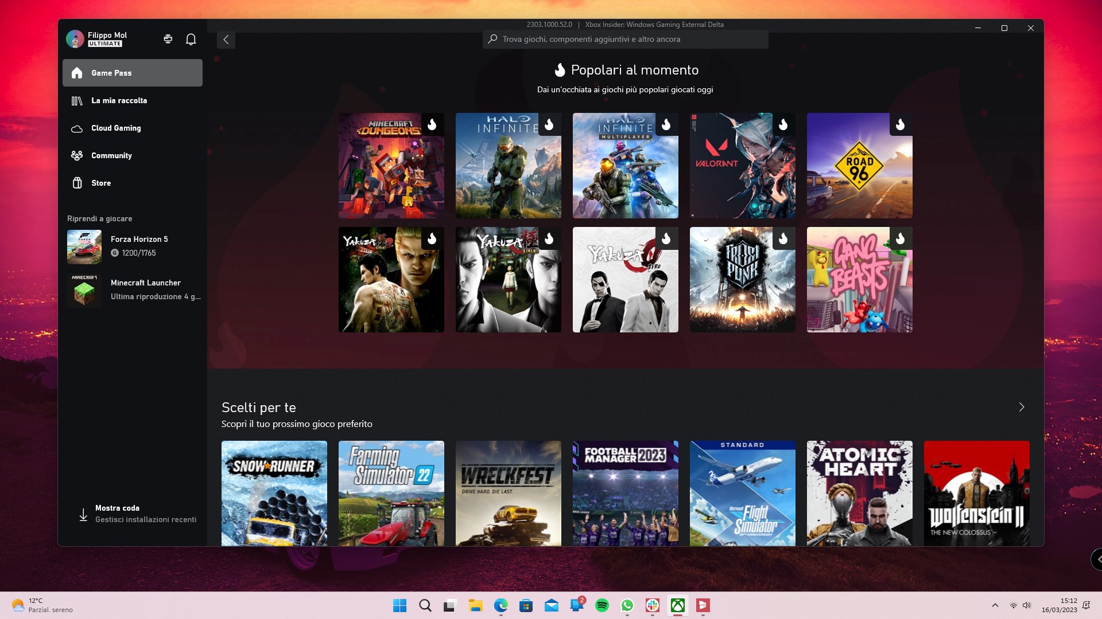Open Gang Beasts game tile
Screen dimensions: 1102x619
pos(859,280)
